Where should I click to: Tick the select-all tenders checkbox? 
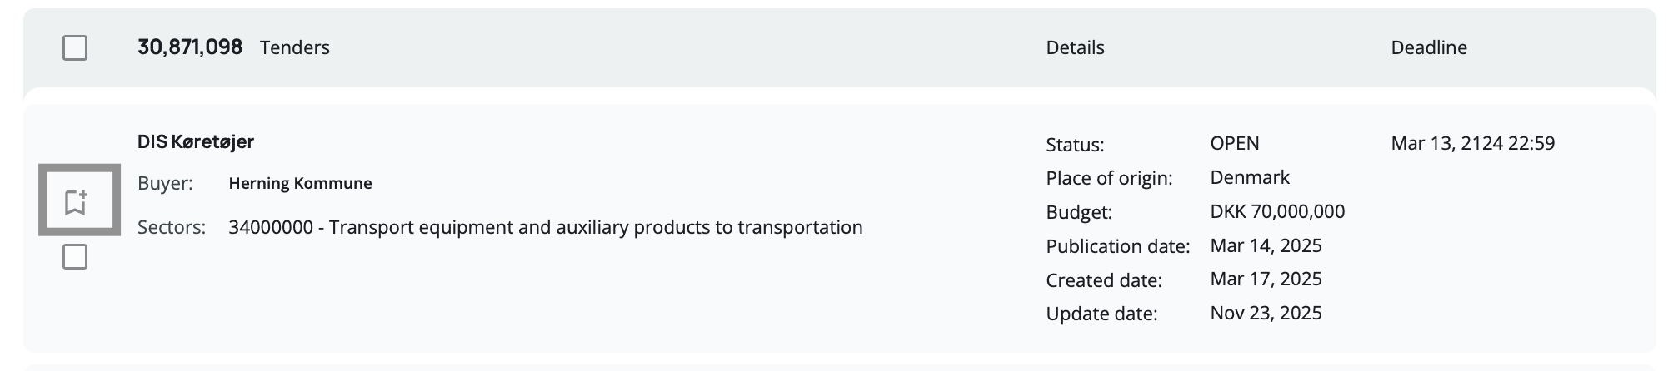pos(75,48)
